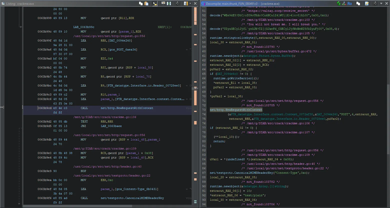
Task: Click net/textproto.CanonicalMIMEHeaderKey in decompiler line 87
Action: tap(241, 173)
